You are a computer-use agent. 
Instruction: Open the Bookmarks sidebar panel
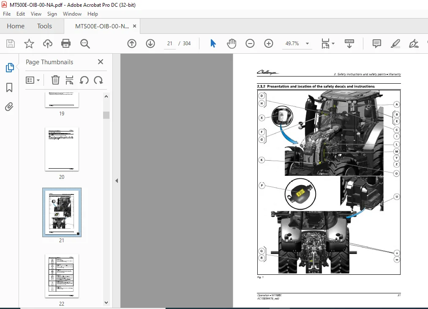(x=9, y=88)
